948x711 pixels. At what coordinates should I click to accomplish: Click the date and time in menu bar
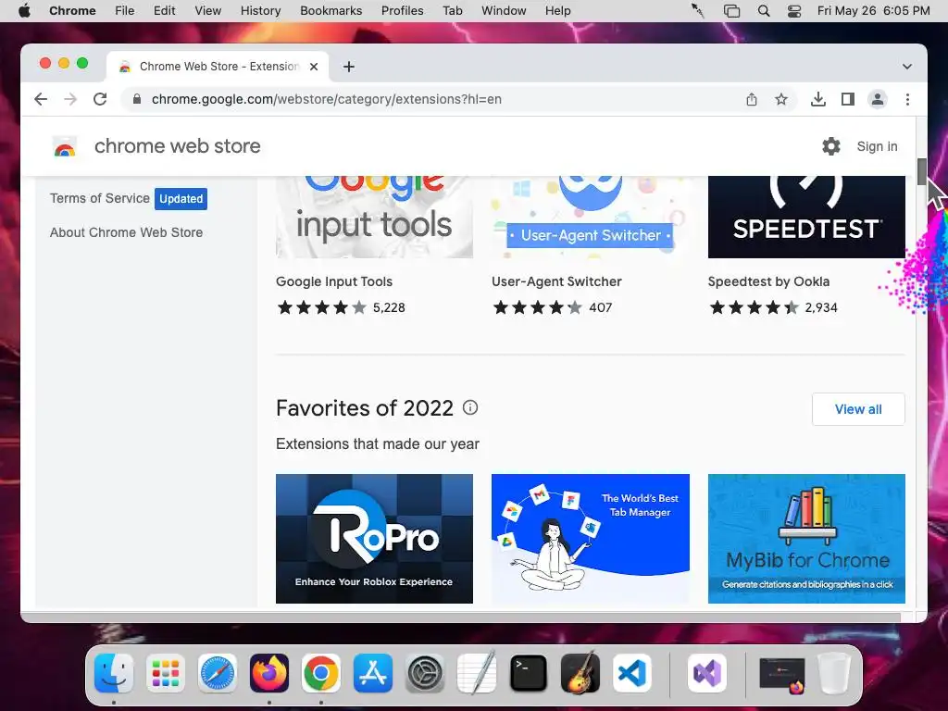(x=873, y=11)
